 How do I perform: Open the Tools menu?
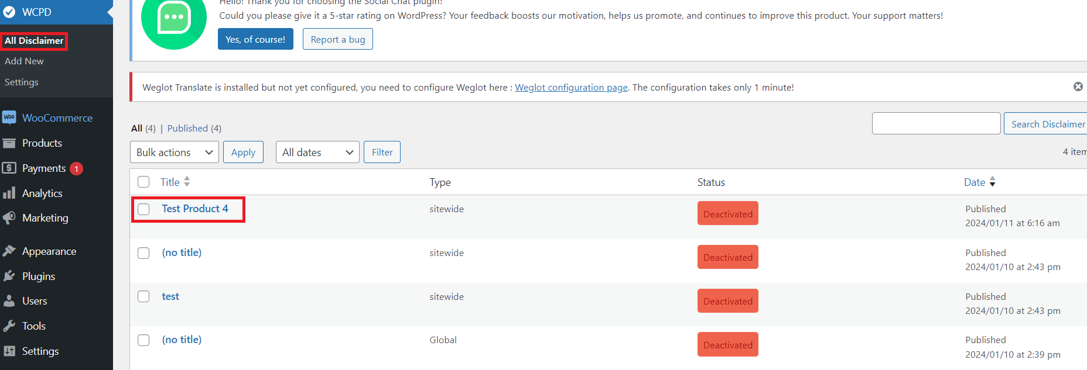coord(33,326)
